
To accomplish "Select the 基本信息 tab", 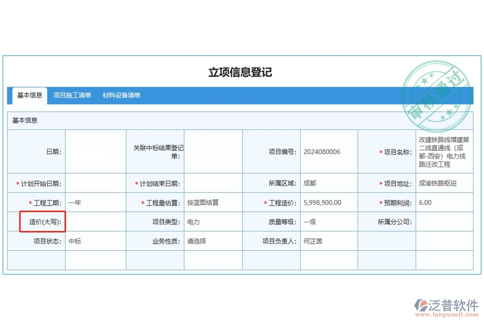I will click(x=30, y=95).
